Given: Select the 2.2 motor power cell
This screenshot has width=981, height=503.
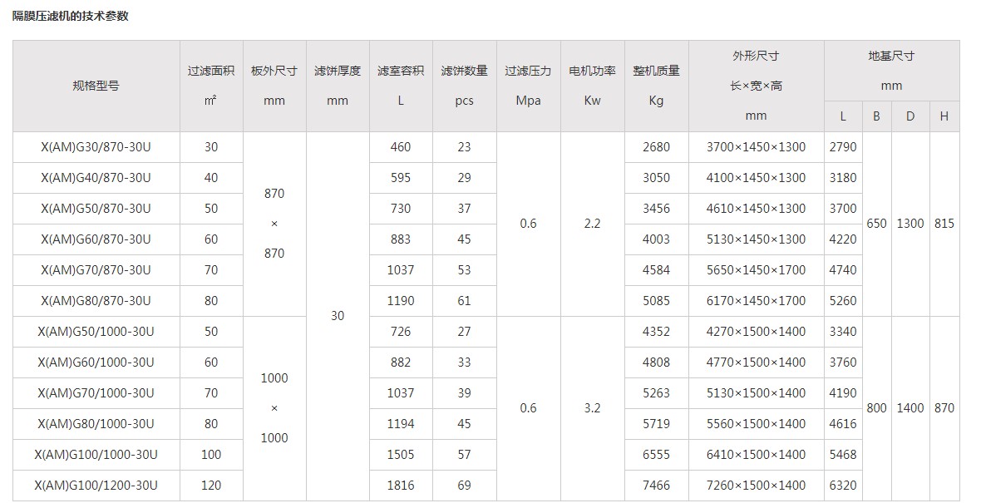Looking at the screenshot, I should pyautogui.click(x=592, y=224).
